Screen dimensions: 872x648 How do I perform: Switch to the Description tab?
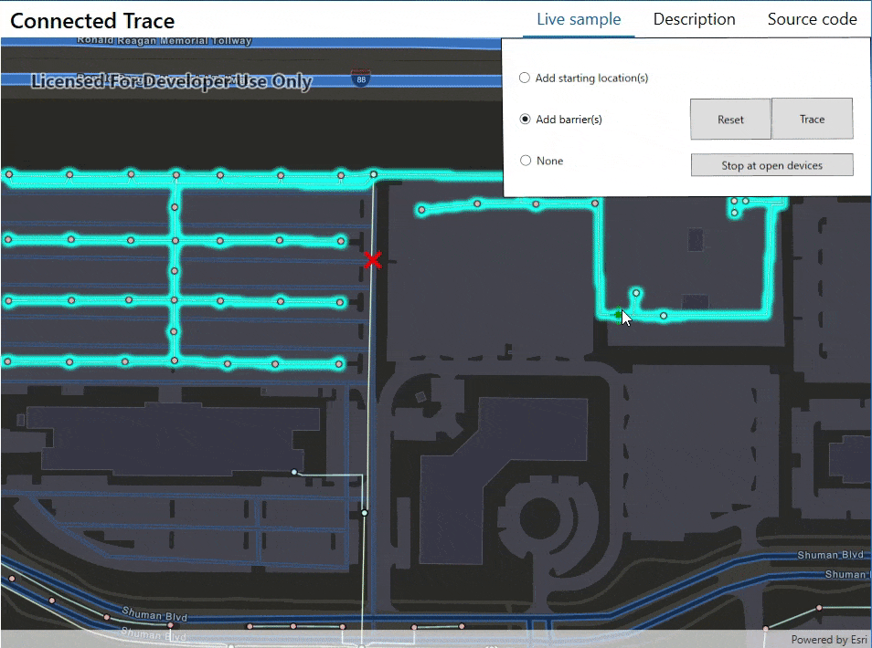point(694,18)
